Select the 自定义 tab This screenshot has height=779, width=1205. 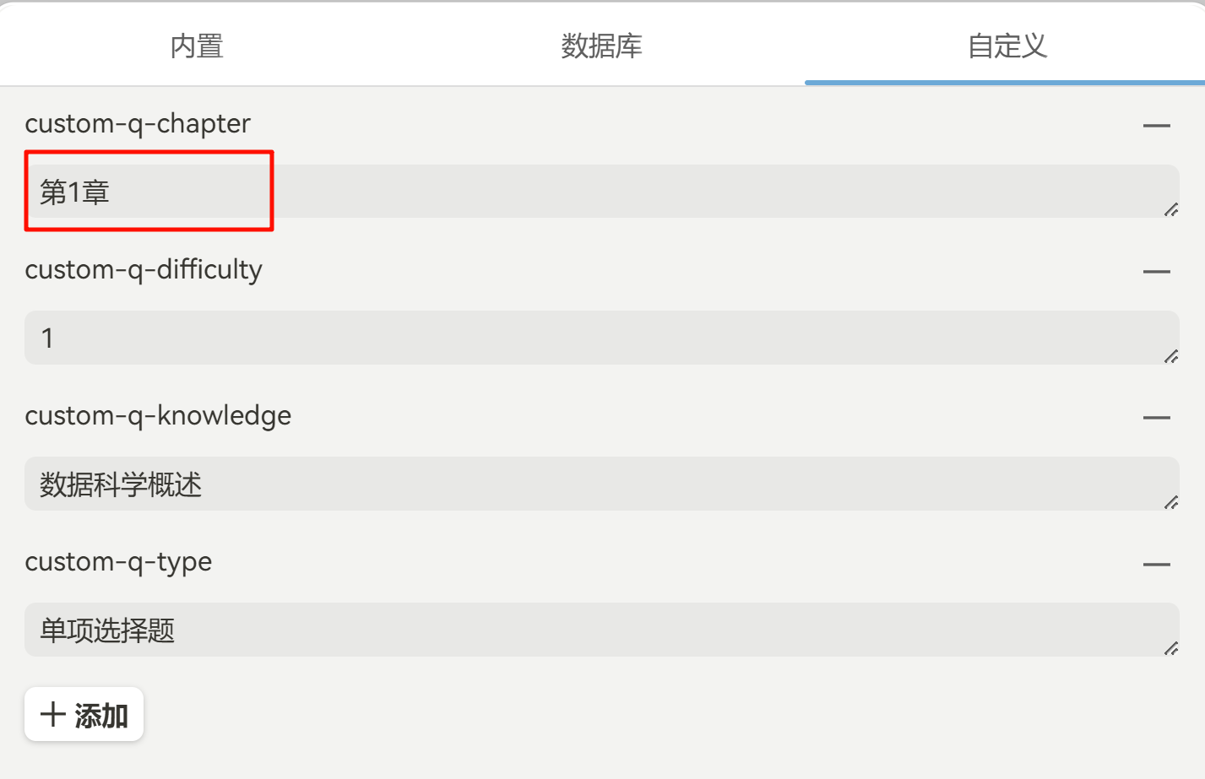1007,46
